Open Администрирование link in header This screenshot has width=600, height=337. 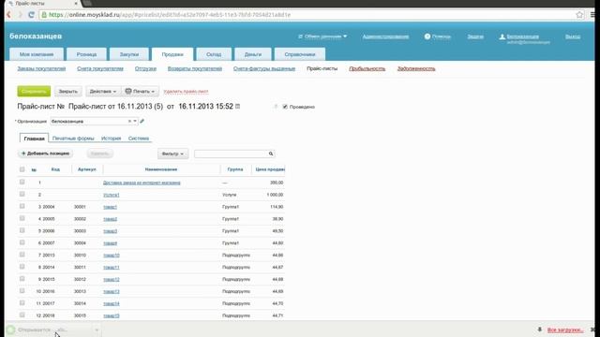tap(385, 37)
